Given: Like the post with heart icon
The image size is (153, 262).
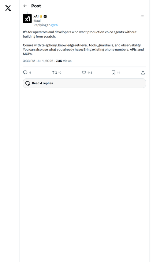Looking at the screenshot, I should [x=84, y=72].
